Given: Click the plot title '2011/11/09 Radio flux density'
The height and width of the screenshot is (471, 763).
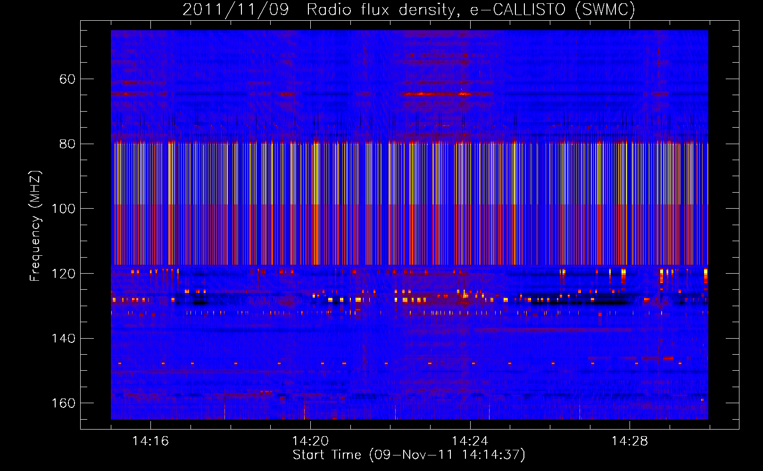Looking at the screenshot, I should coord(320,10).
